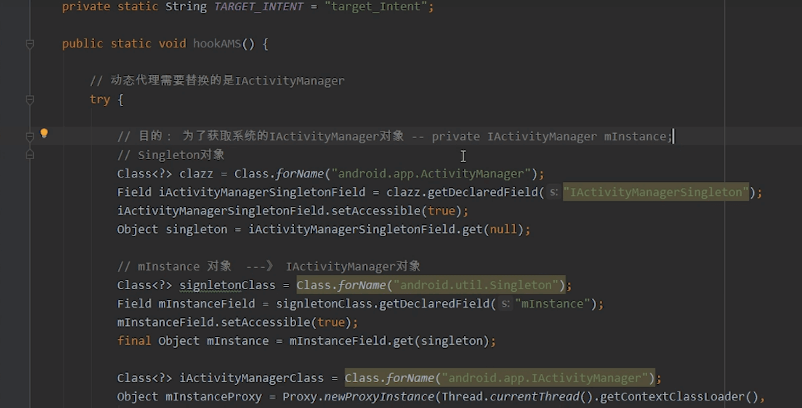Screen dimensions: 802x408
Task: Click the final keyword
Action: pos(134,341)
